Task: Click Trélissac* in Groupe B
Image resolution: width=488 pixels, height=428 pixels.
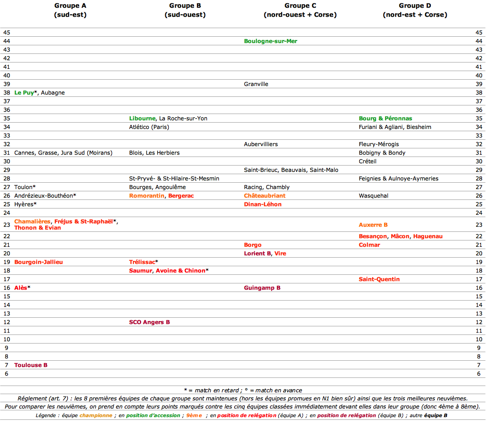Action: coord(143,262)
